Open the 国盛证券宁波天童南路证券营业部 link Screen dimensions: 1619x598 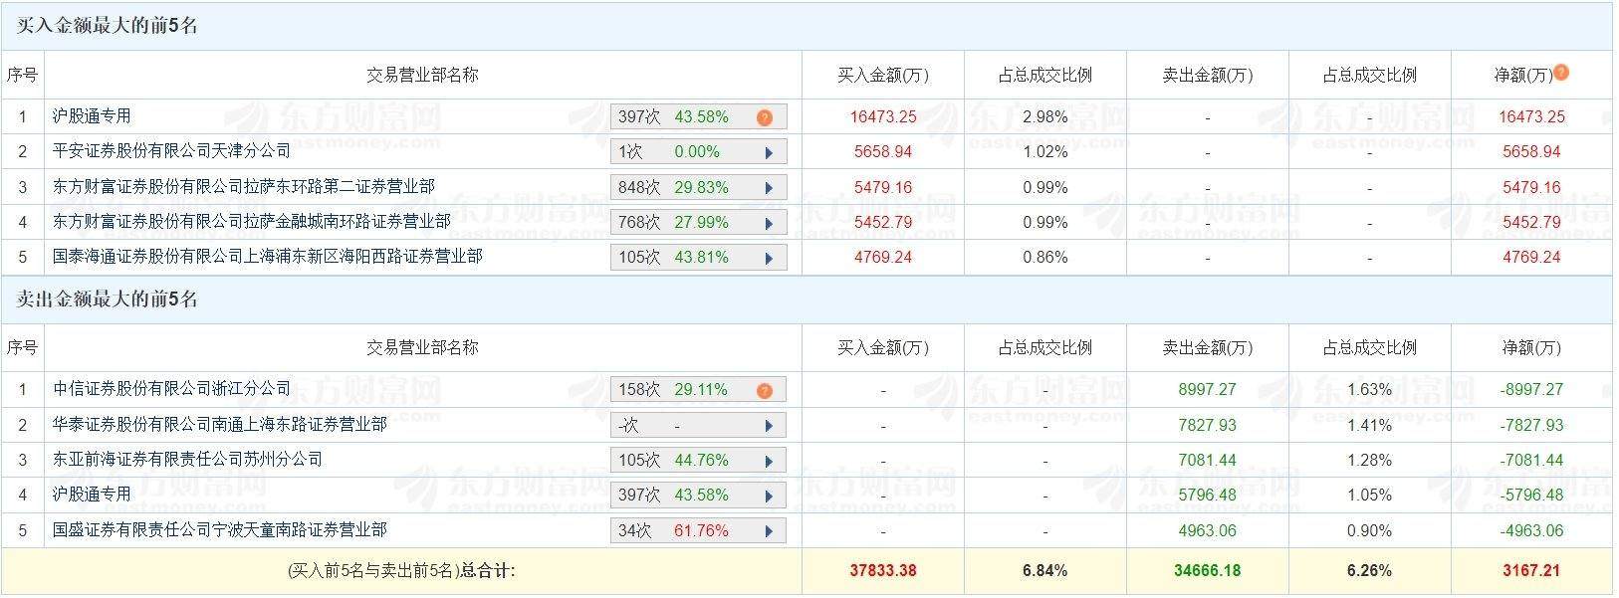click(x=219, y=530)
